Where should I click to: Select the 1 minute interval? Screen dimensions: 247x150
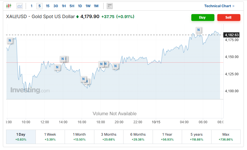(32, 6)
